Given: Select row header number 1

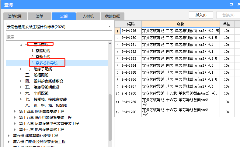Looking at the screenshot, I should click(117, 31).
